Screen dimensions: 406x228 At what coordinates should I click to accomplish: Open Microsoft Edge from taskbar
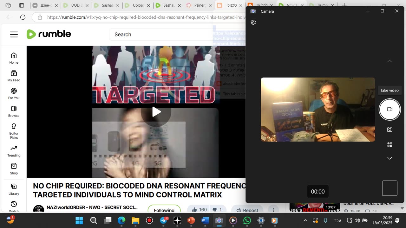point(121,220)
